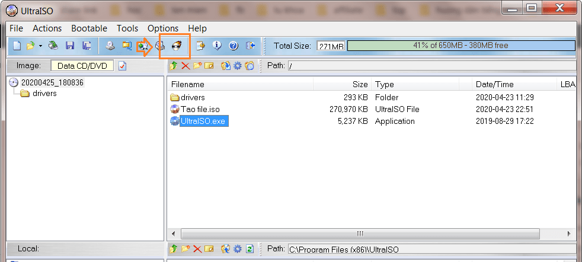This screenshot has width=582, height=262.
Task: Select Tao file.iso in file list
Action: (x=200, y=109)
